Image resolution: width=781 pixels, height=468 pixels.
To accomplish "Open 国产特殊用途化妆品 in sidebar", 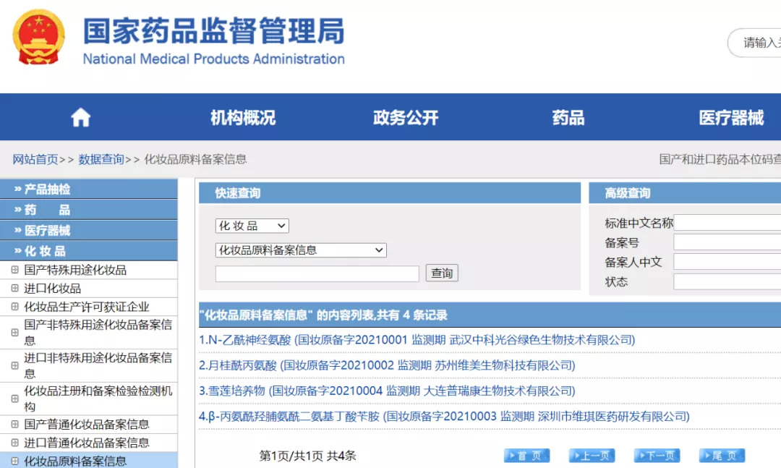I will point(75,270).
